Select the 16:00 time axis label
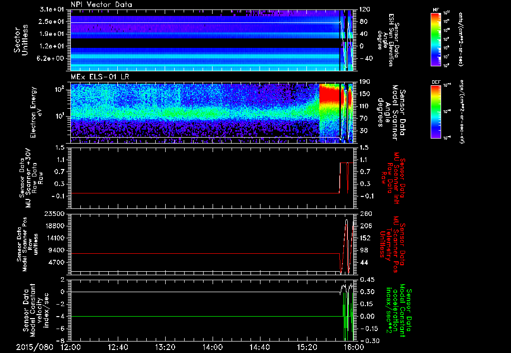Screen dimensions: 511x353 click(x=353, y=347)
